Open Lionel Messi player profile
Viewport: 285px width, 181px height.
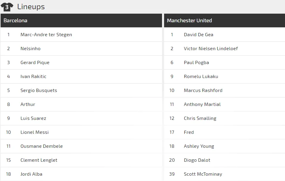coord(35,132)
